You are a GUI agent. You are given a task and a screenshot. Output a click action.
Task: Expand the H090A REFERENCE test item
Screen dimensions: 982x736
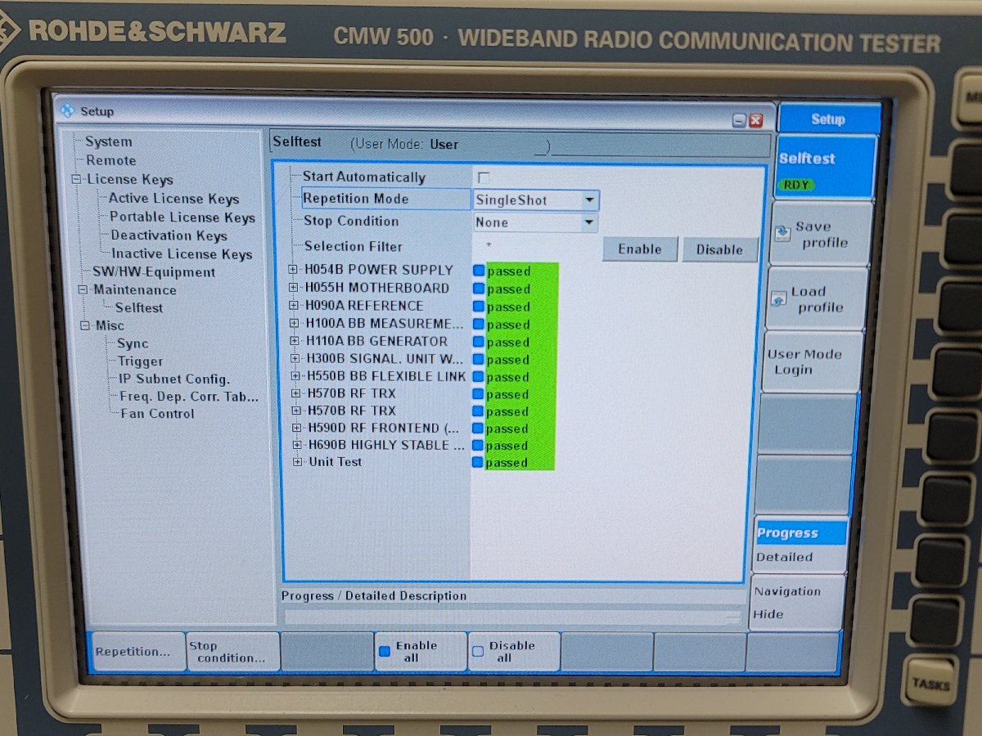295,306
